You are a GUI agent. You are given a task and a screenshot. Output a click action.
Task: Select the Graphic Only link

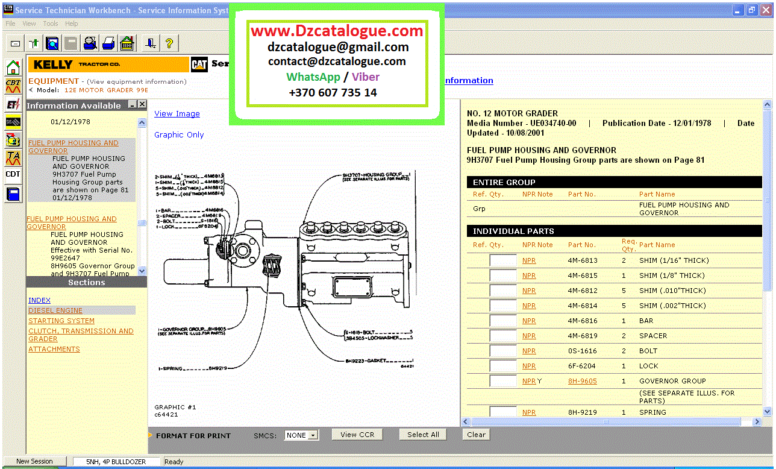(179, 135)
